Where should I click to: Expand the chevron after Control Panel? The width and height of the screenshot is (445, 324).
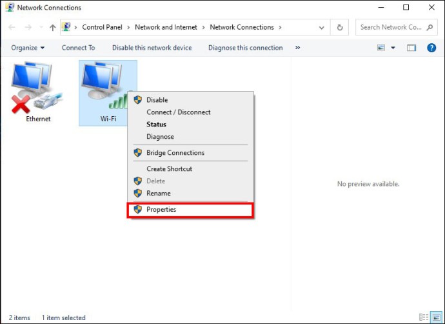[128, 27]
